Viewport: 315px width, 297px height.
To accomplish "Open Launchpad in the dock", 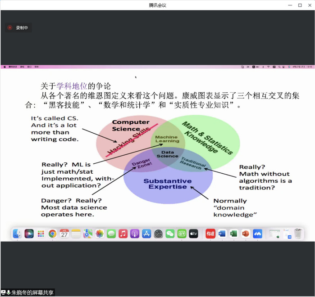I will pyautogui.click(x=41, y=234).
